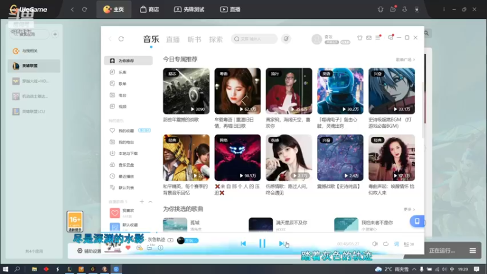Open WeGame 直播 tab
Screen dimensions: 487x274
pyautogui.click(x=230, y=9)
